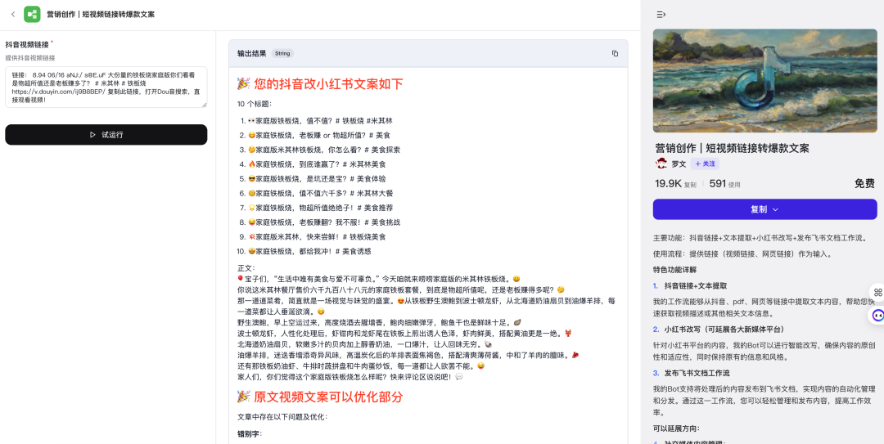Click title 4: 家庭铁板烧，到底谁赢了？
Viewport: 884px width, 444px height.
pos(317,164)
